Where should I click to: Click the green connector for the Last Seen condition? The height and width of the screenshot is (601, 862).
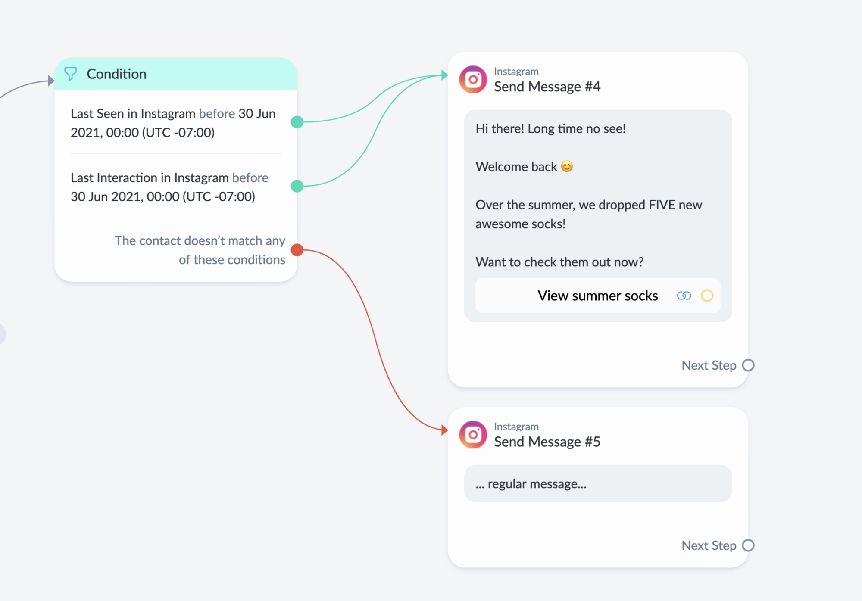(x=297, y=122)
